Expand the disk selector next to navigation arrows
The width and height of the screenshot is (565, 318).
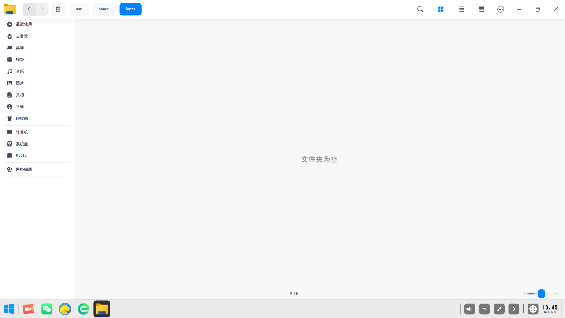point(58,9)
